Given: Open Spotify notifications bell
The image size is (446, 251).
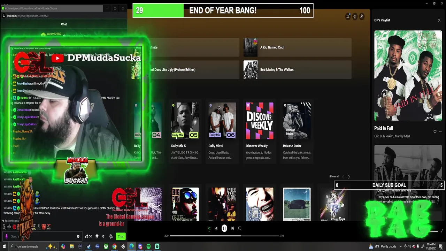Looking at the screenshot, I should tap(348, 16).
